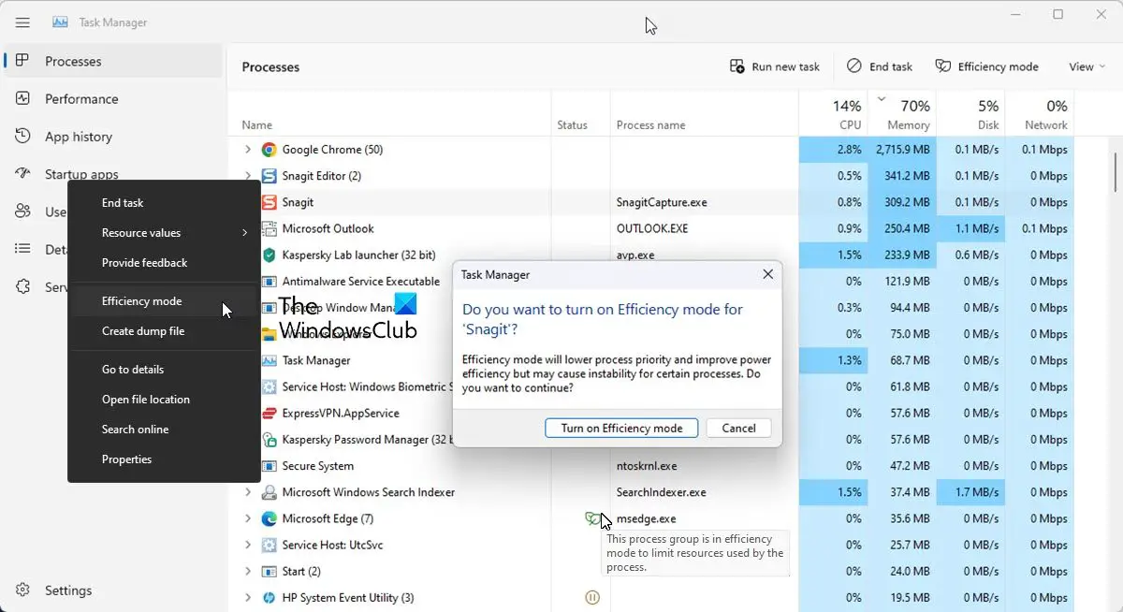Screen dimensions: 1123x612
Task: Click the Start process icon
Action: [269, 571]
